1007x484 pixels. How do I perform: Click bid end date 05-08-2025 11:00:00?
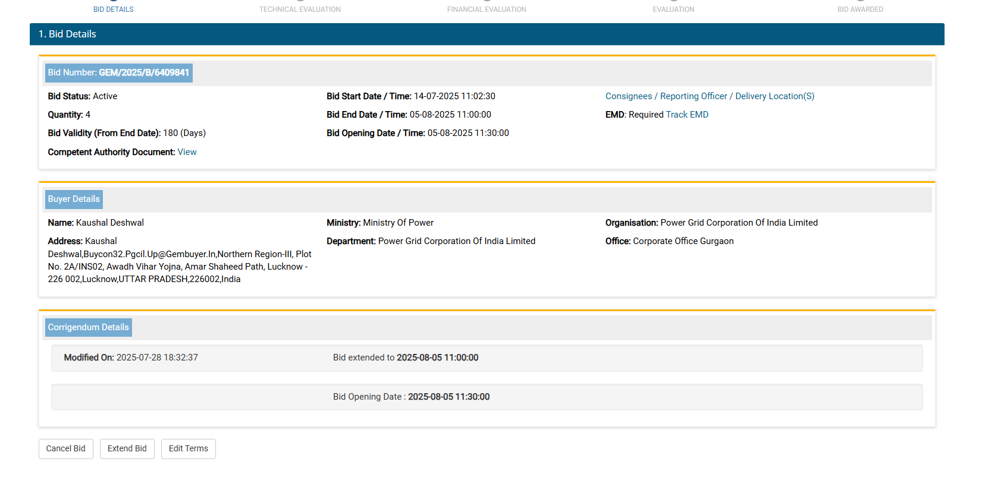click(x=450, y=115)
